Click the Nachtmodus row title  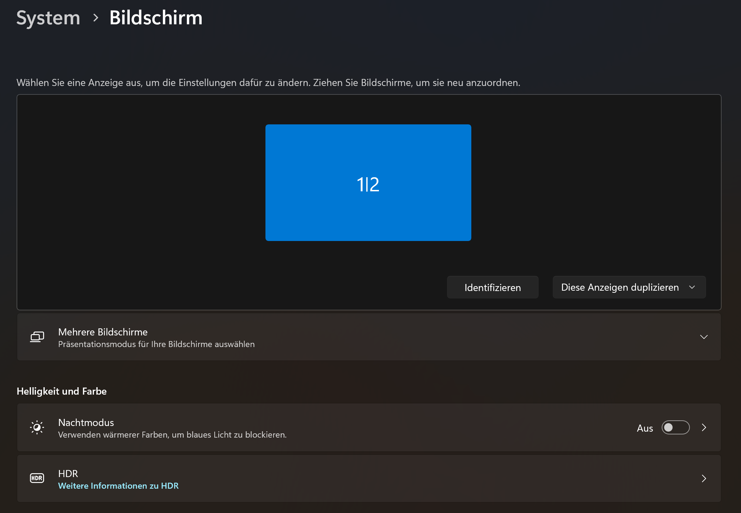[86, 422]
